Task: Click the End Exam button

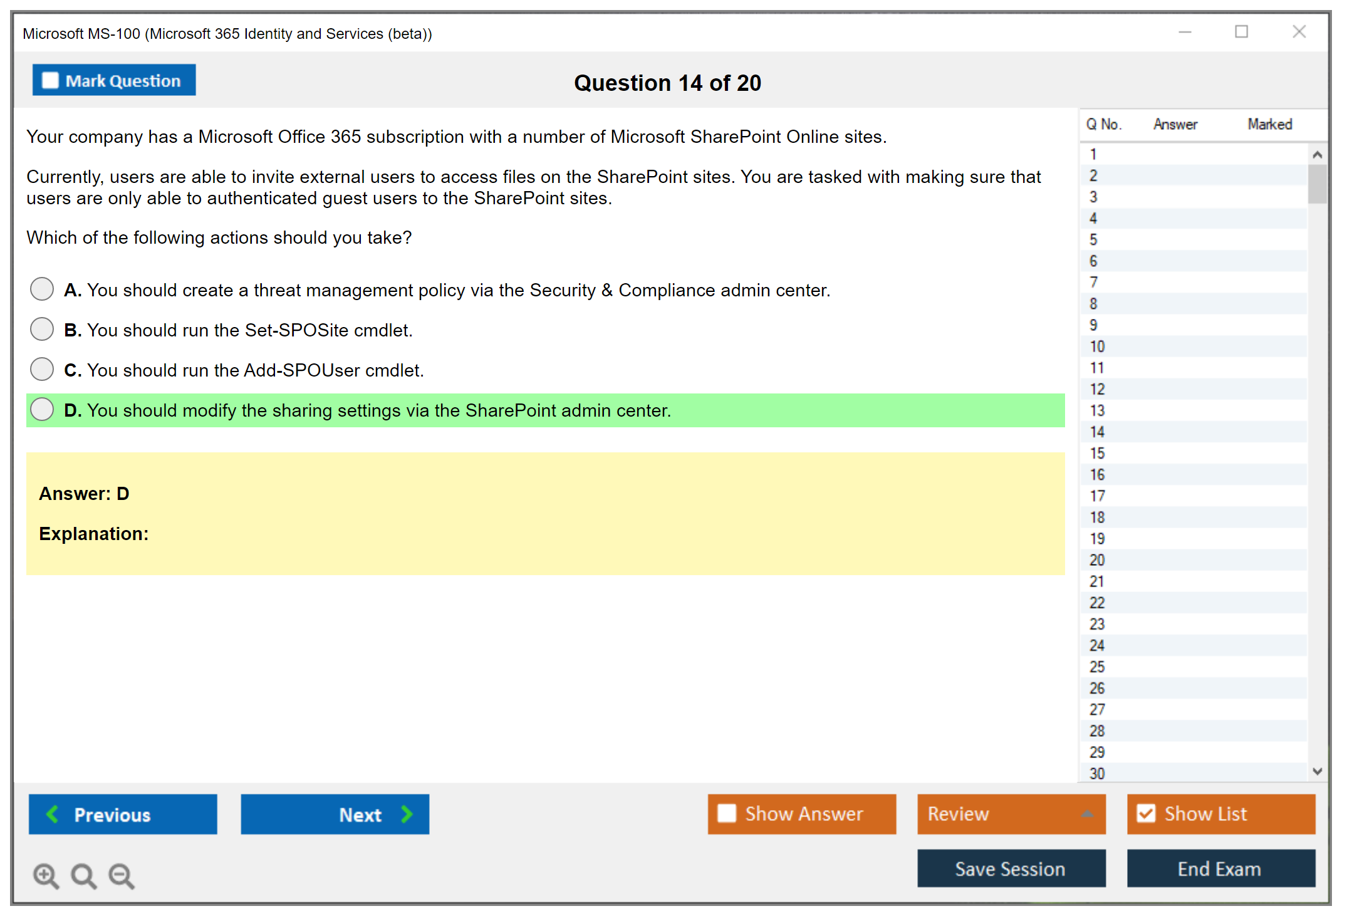Action: click(x=1220, y=868)
